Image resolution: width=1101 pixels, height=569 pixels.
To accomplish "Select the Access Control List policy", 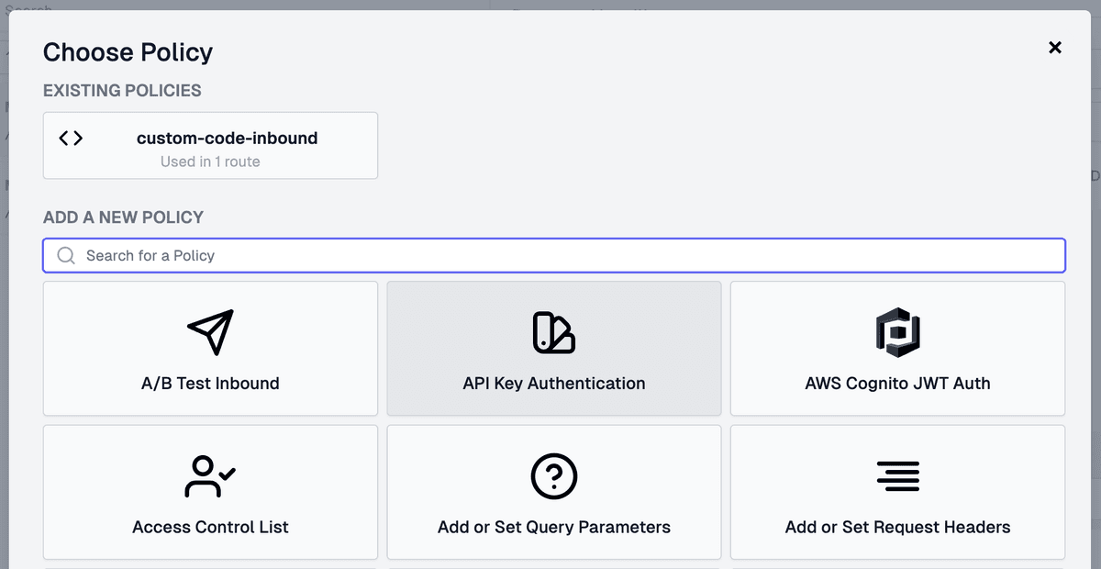I will coord(210,492).
